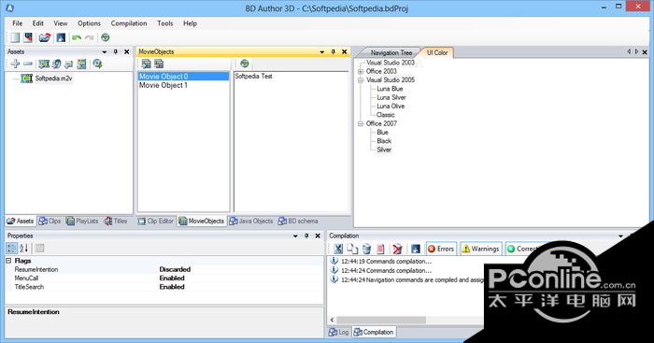Viewport: 654px width, 343px height.
Task: Collapse the Visual Studio 2005 tree node
Action: 361,80
